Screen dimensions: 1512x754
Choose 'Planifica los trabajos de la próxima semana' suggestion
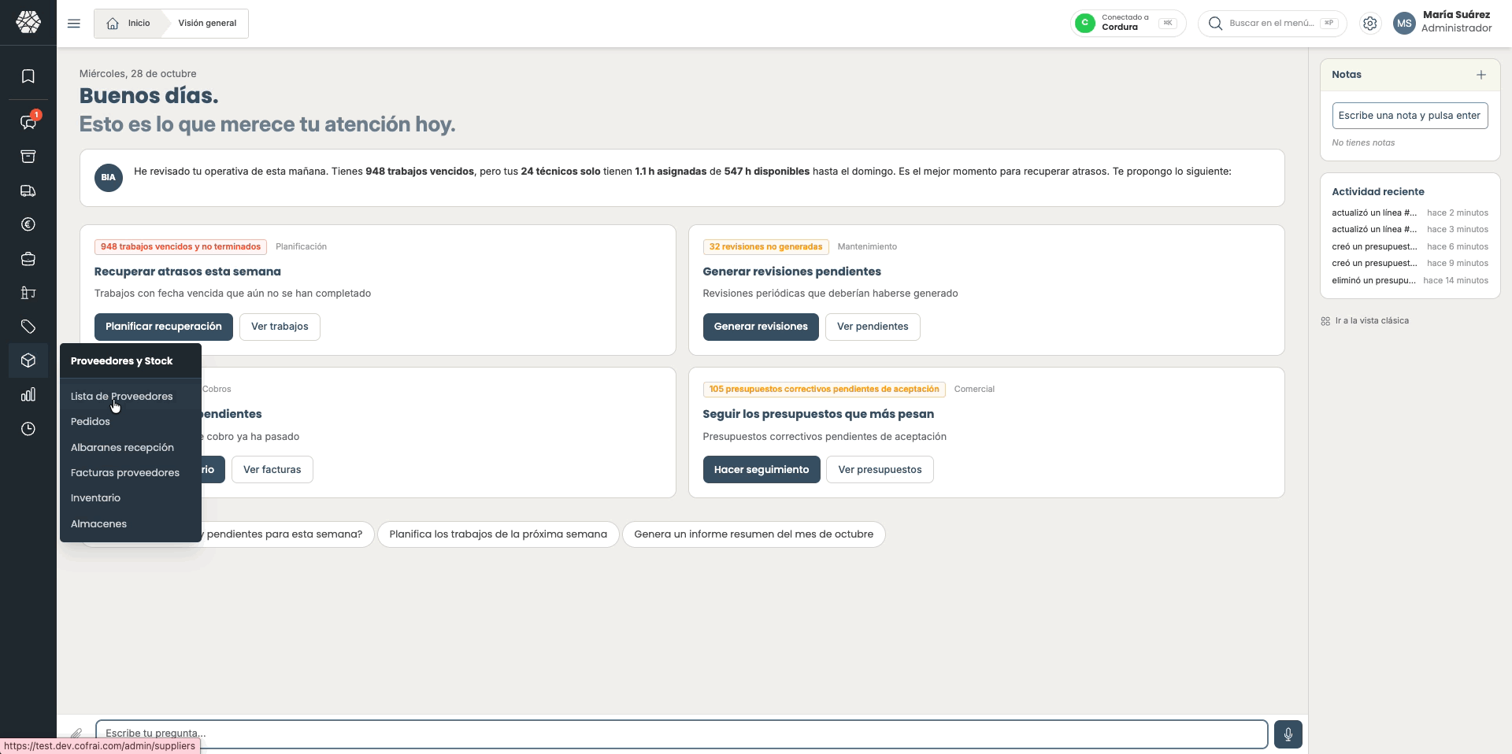[498, 534]
